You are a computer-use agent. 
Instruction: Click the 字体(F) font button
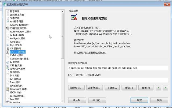click(112, 88)
